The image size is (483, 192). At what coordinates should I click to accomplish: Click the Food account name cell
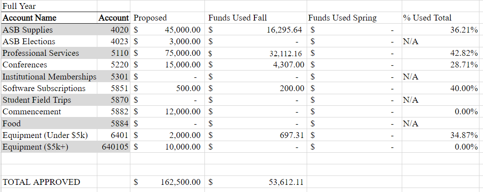coord(49,124)
